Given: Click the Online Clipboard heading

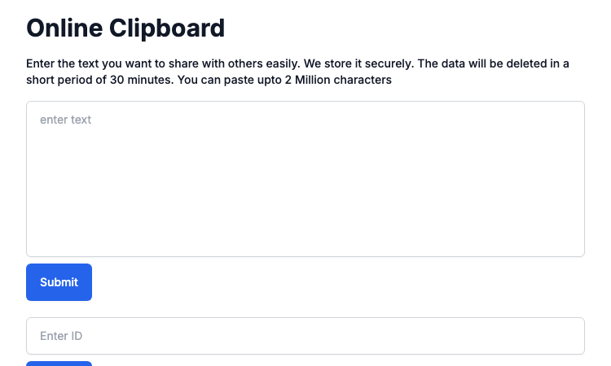Looking at the screenshot, I should [x=125, y=28].
